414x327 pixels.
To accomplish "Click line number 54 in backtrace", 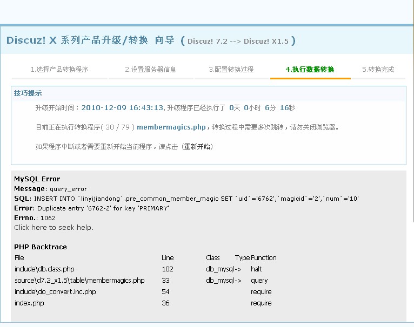I will pyautogui.click(x=165, y=292).
